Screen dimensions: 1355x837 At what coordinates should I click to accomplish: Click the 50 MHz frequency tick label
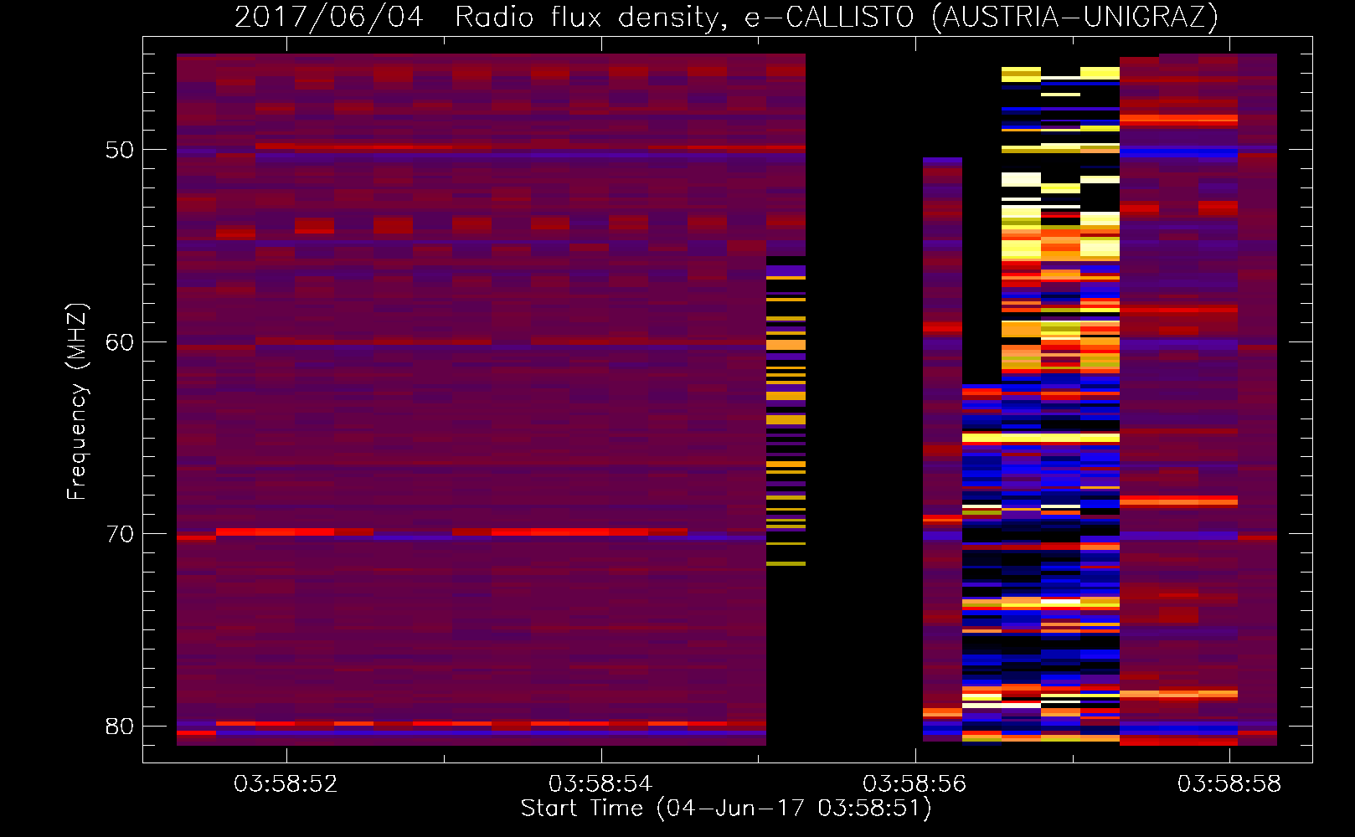[120, 151]
